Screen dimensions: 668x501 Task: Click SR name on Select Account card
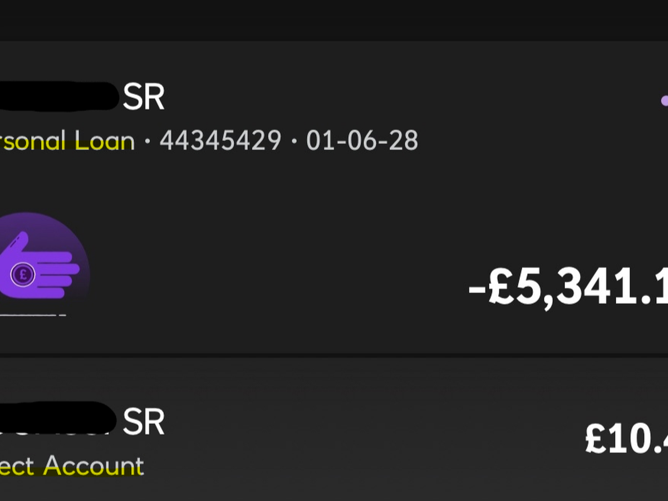[144, 422]
